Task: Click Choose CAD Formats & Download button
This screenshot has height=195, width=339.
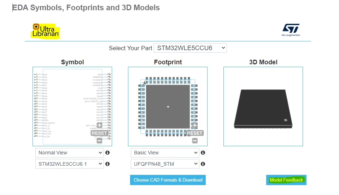Action: pos(168,180)
